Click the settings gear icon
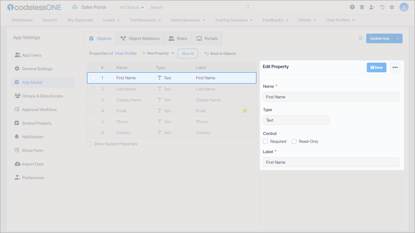This screenshot has width=415, height=233. tap(392, 7)
